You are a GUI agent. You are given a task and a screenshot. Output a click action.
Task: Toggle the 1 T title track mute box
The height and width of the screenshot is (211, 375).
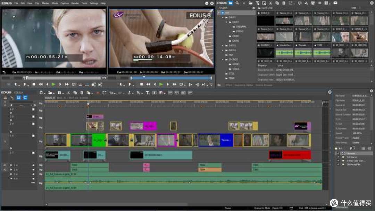point(33,152)
